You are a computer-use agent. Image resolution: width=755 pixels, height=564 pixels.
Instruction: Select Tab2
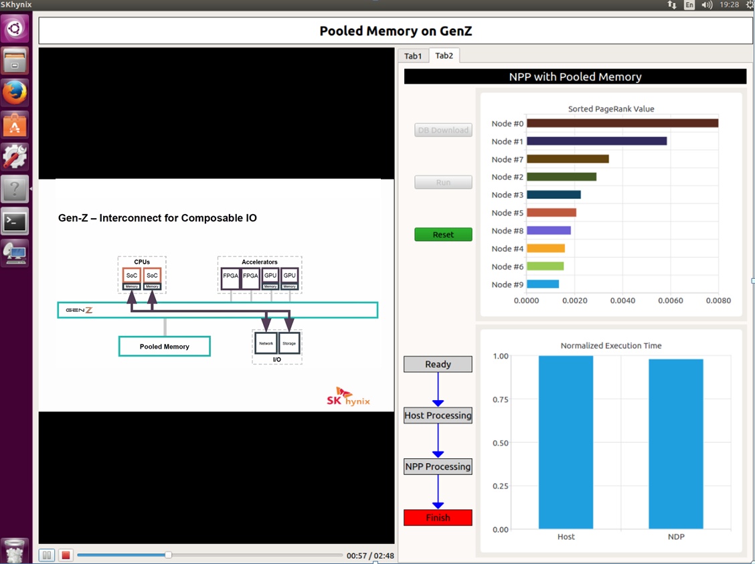444,56
